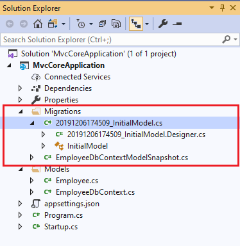The height and width of the screenshot is (246, 240).
Task: Select the Startup.cs file
Action: (x=61, y=227)
